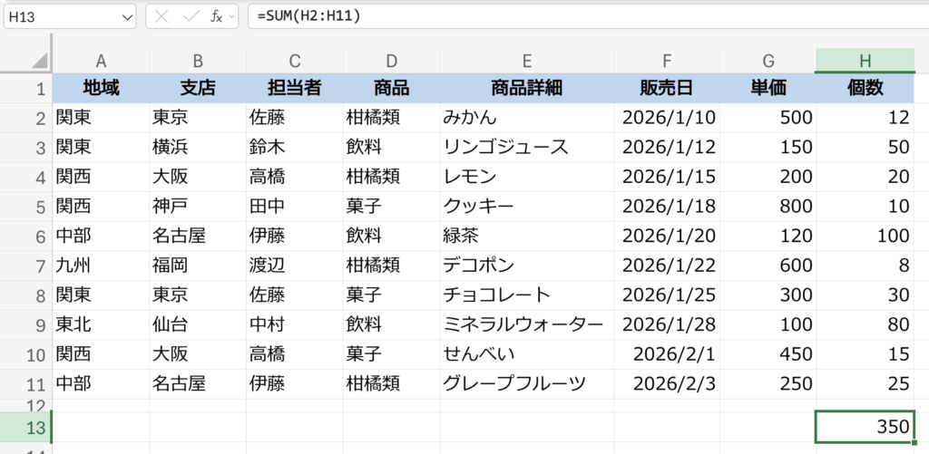Click the Cancel (X) icon in formula bar

[162, 16]
